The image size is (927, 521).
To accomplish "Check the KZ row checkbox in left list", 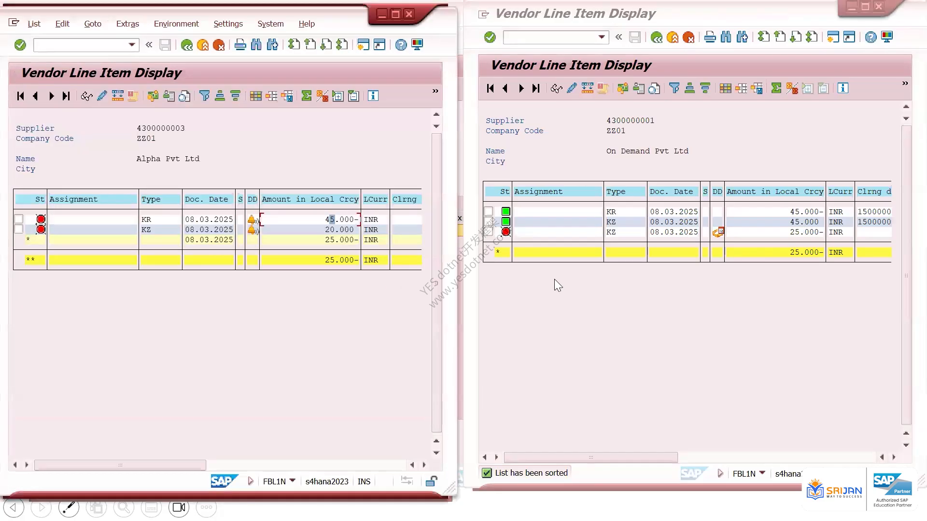I will [19, 229].
